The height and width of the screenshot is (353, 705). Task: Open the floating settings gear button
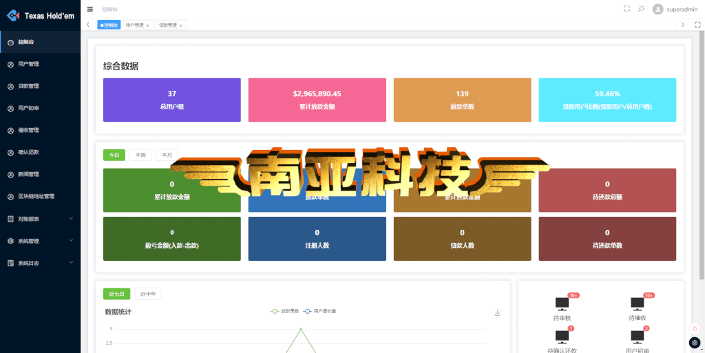(695, 343)
